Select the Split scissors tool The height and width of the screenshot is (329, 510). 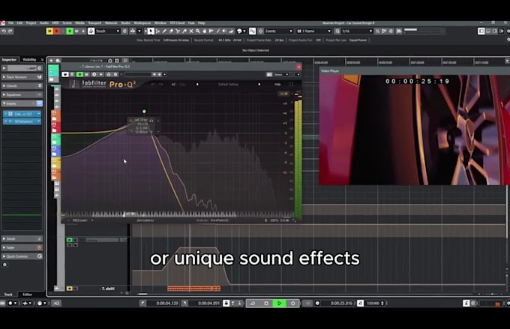click(x=178, y=31)
